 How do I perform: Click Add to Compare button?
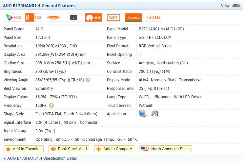[x=114, y=149]
